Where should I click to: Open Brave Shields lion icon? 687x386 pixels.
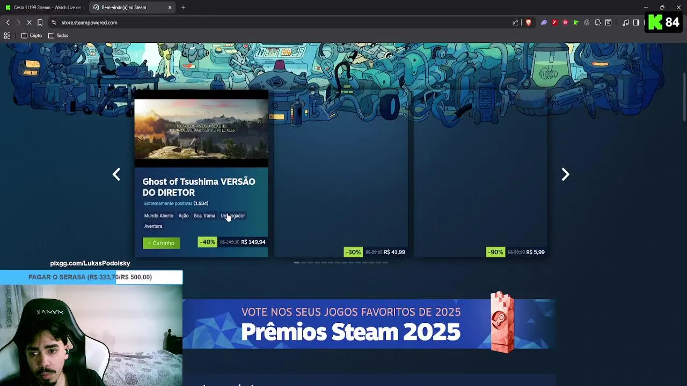click(x=528, y=23)
